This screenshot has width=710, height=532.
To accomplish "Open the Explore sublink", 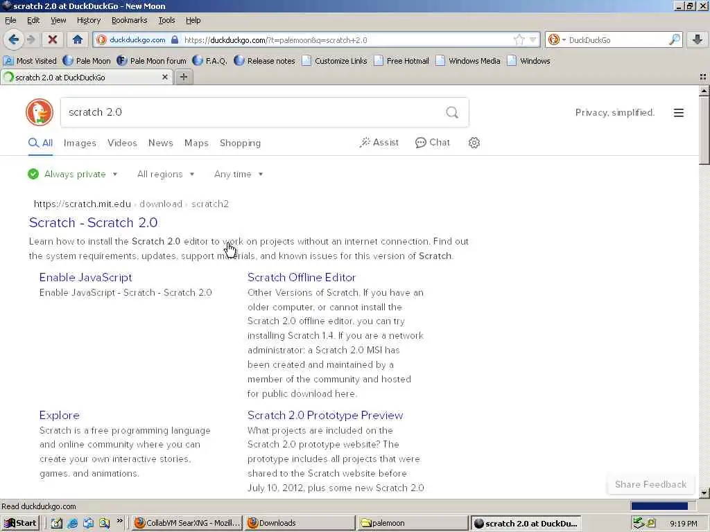I will click(60, 416).
